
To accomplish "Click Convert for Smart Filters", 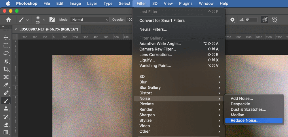I will point(162,20).
